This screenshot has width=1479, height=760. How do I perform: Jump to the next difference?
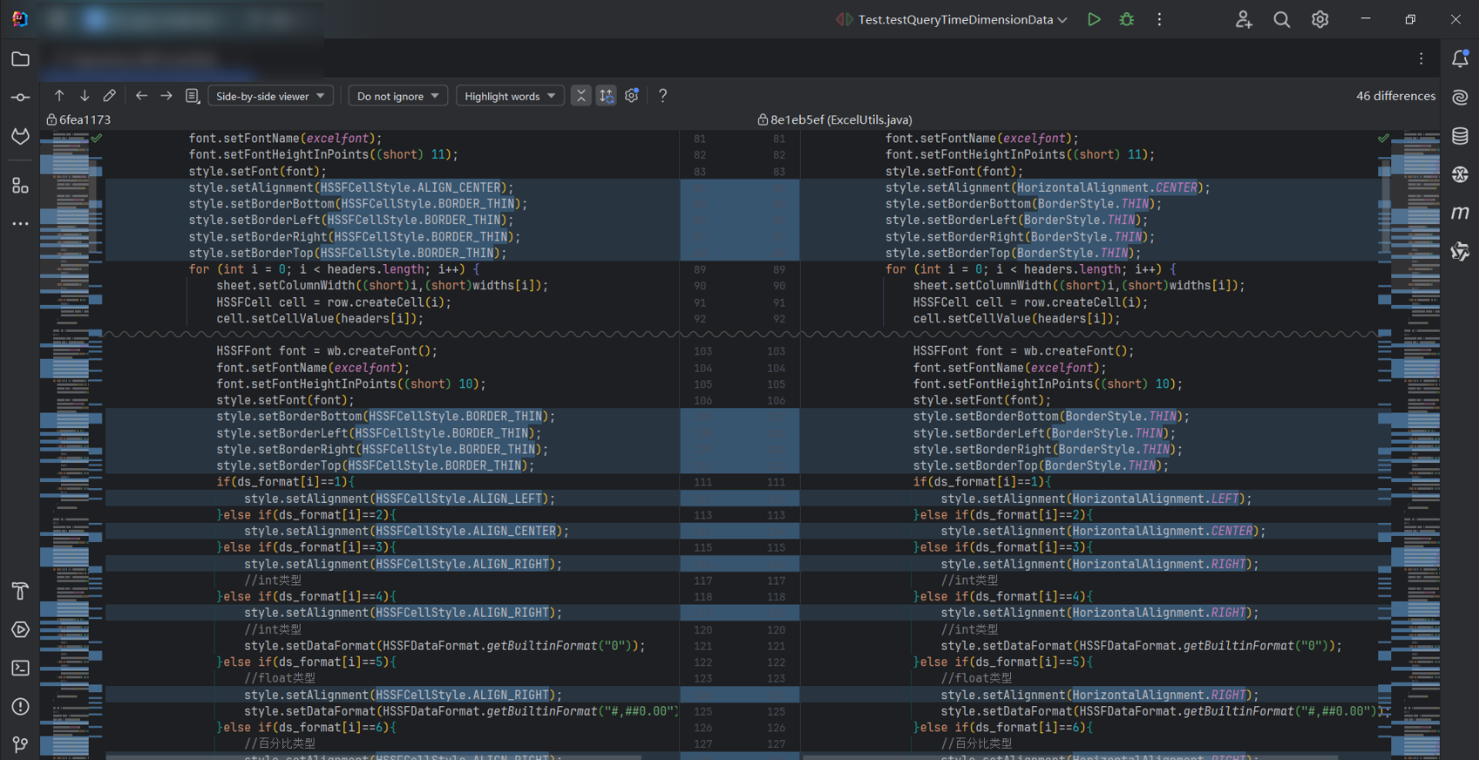[x=85, y=96]
